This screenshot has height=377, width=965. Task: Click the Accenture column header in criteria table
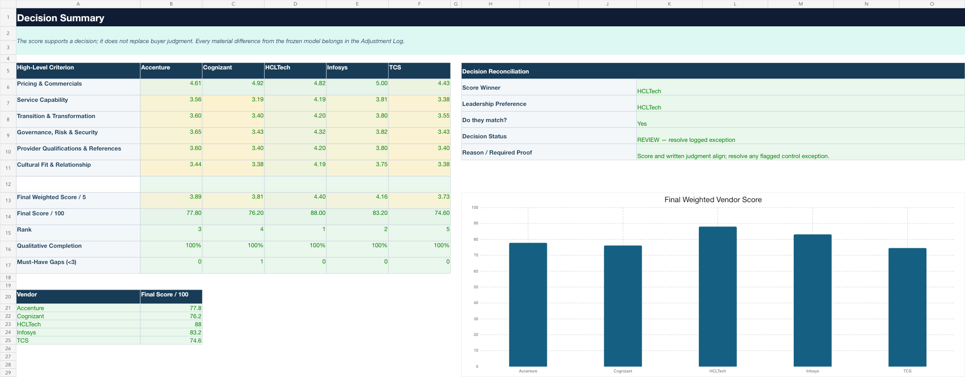[x=171, y=71]
